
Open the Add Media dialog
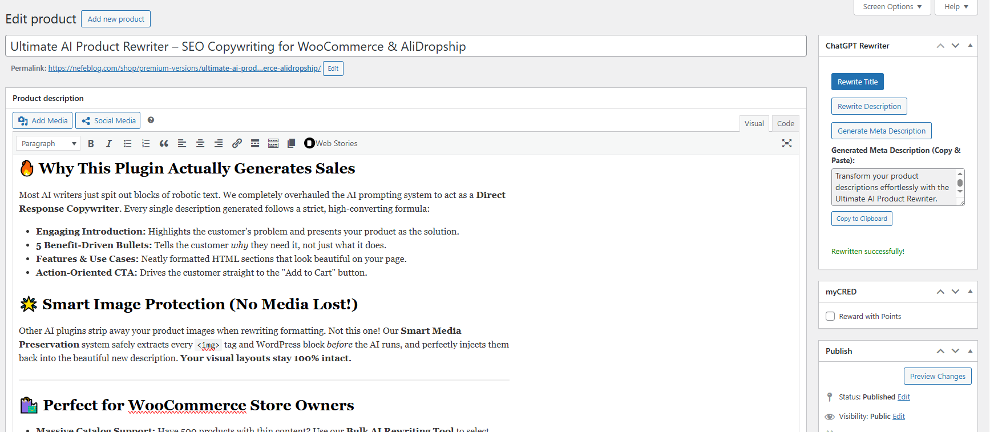click(42, 120)
